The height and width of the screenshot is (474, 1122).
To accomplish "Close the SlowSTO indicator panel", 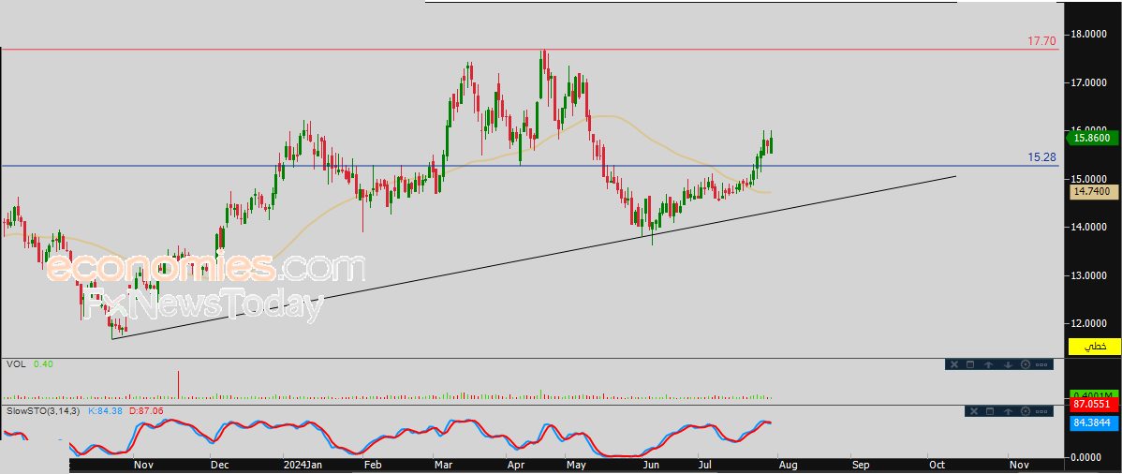I will tap(974, 411).
